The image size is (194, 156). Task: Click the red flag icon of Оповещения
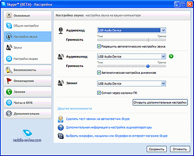pyautogui.click(x=9, y=81)
